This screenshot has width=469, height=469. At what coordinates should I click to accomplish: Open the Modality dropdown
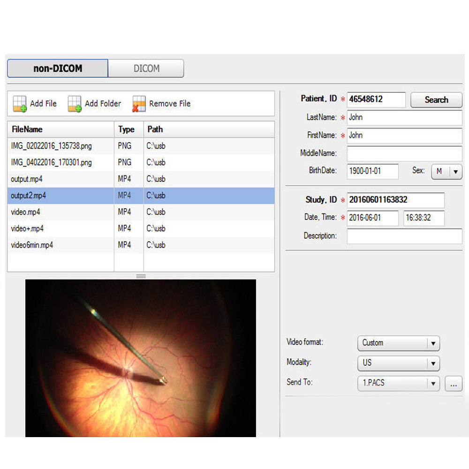[x=398, y=363]
